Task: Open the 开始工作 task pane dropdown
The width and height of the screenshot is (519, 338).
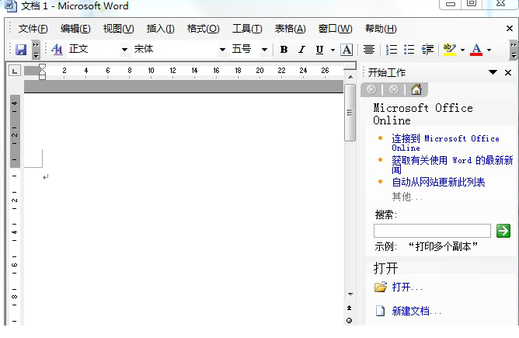Action: click(493, 72)
